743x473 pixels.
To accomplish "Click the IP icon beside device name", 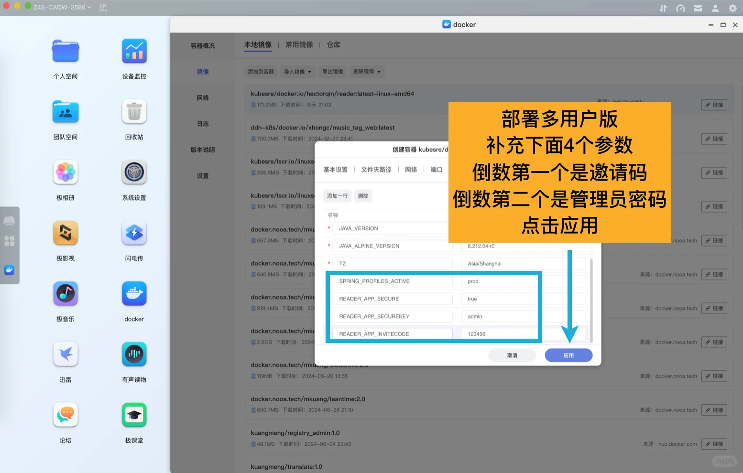I will point(103,7).
